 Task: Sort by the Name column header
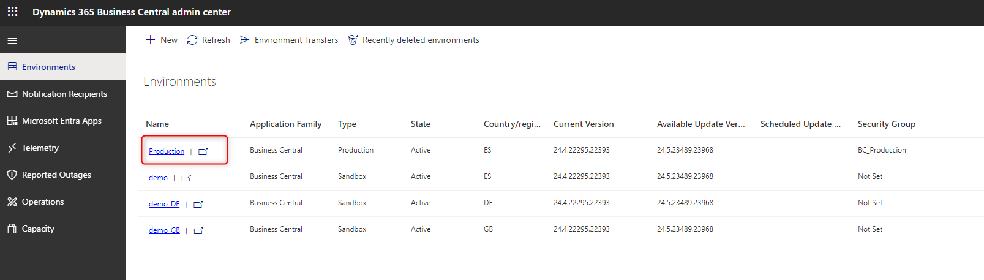point(157,124)
